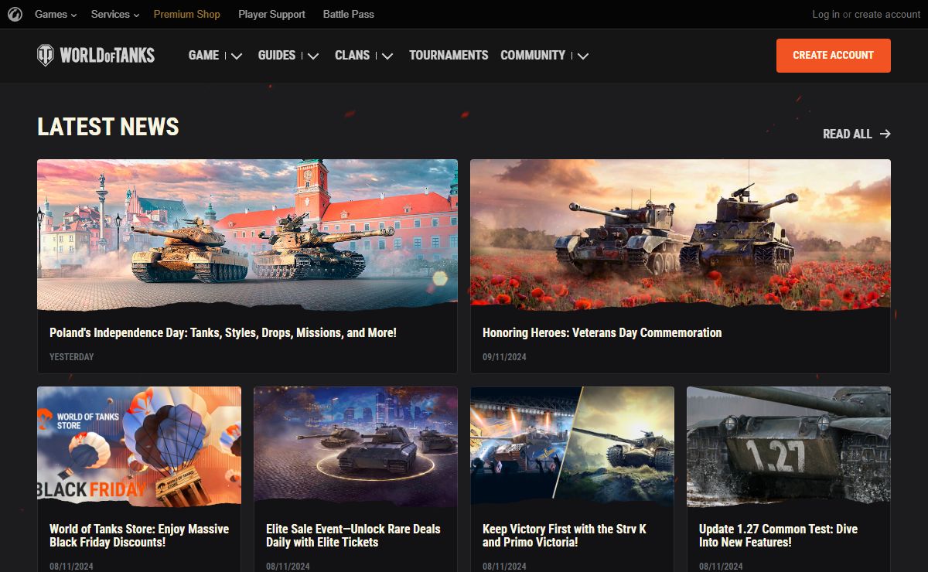Click headline Keep Victory First with Strv K

(565, 536)
